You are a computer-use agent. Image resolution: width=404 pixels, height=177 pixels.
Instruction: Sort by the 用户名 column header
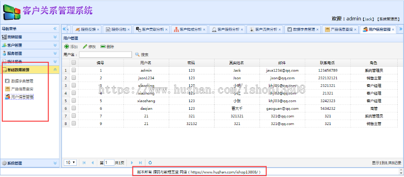point(146,63)
